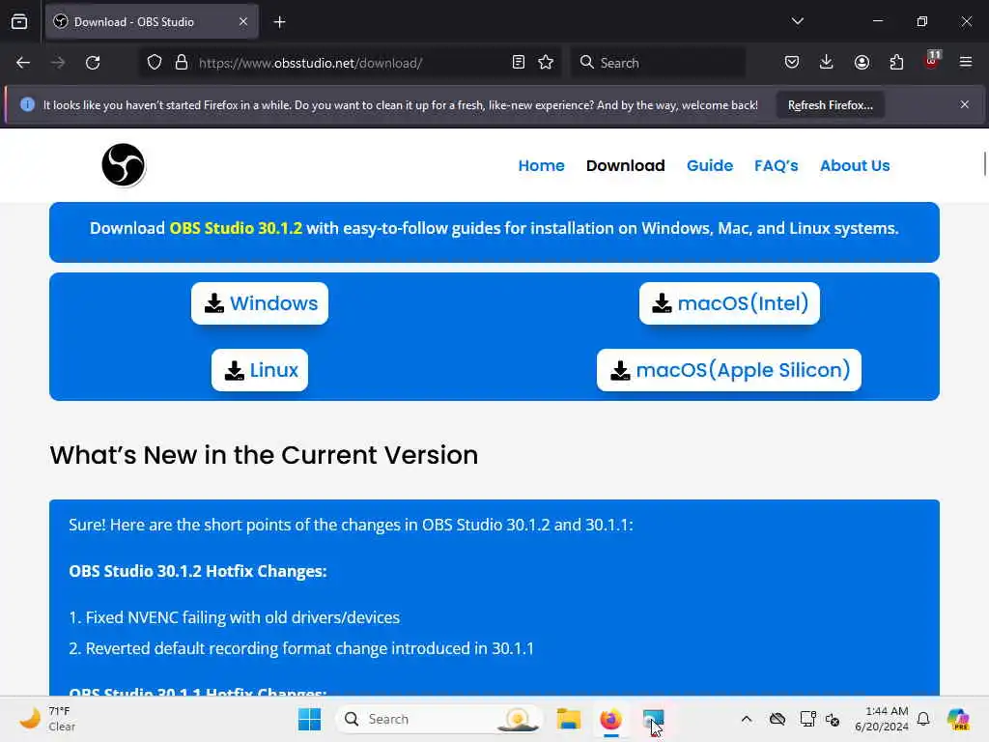Click the site security padlock icon

182,63
